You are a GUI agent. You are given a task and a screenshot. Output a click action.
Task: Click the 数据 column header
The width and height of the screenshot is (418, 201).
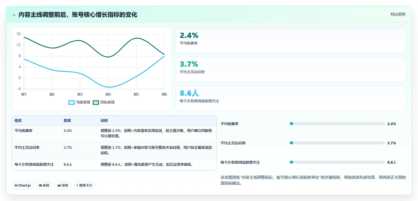pyautogui.click(x=67, y=121)
